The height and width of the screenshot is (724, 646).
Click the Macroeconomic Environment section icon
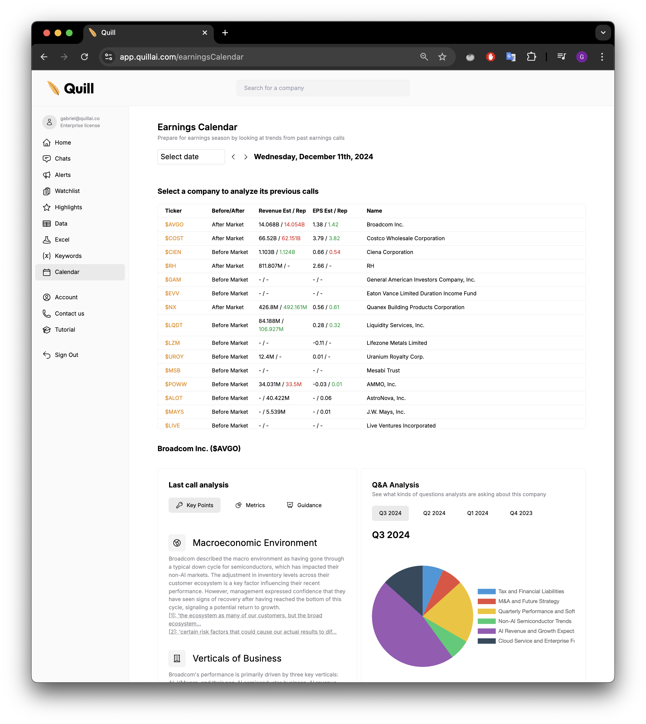(177, 543)
